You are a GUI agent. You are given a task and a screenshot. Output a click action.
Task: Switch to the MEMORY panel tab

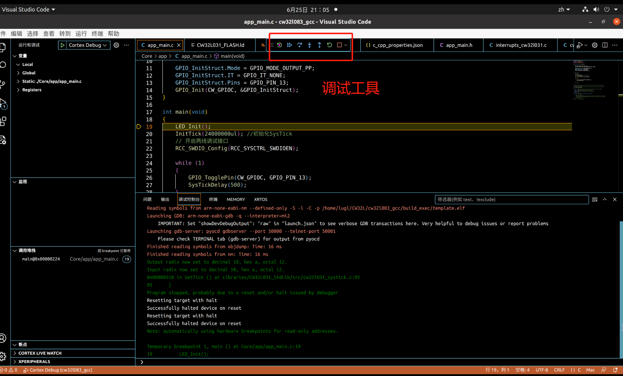[235, 199]
